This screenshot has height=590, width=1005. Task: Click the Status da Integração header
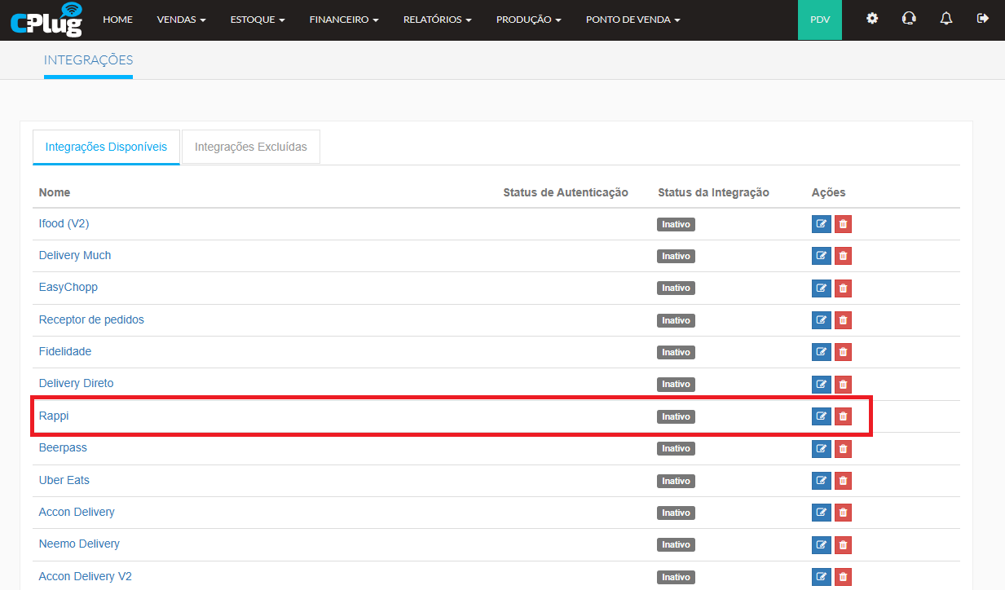click(713, 192)
